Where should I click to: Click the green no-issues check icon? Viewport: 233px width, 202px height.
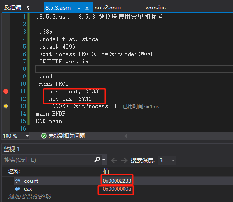(44, 136)
